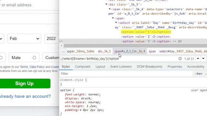Go to previous search result
The image size is (207, 116).
click(x=198, y=59)
